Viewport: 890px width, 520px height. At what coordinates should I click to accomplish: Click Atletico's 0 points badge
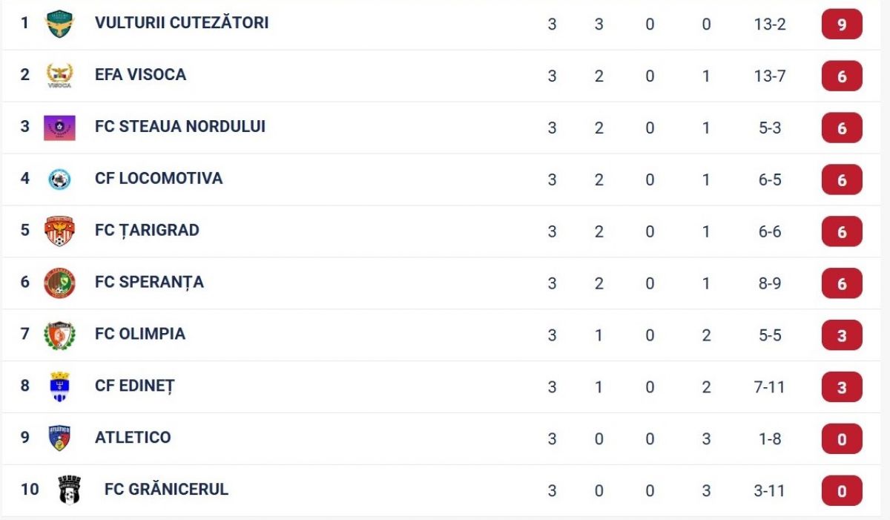842,439
